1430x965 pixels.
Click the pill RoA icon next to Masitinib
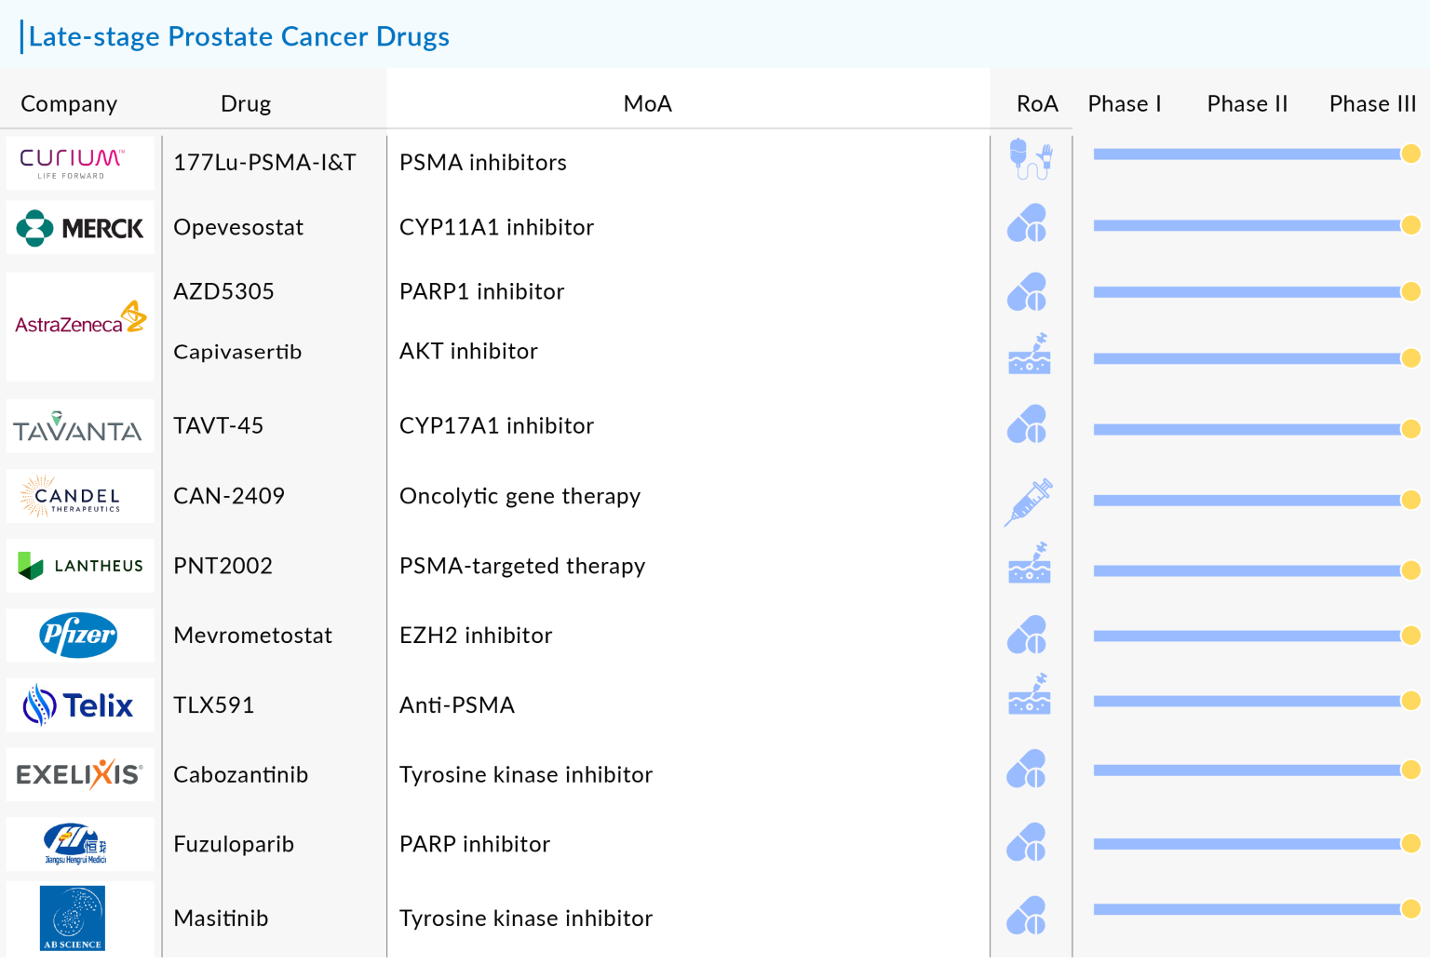coord(1028,916)
